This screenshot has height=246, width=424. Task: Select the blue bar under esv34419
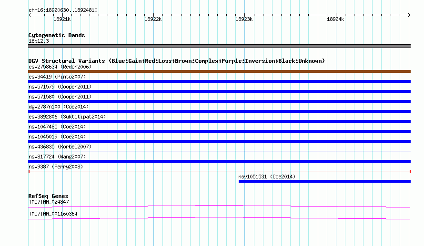click(x=219, y=81)
